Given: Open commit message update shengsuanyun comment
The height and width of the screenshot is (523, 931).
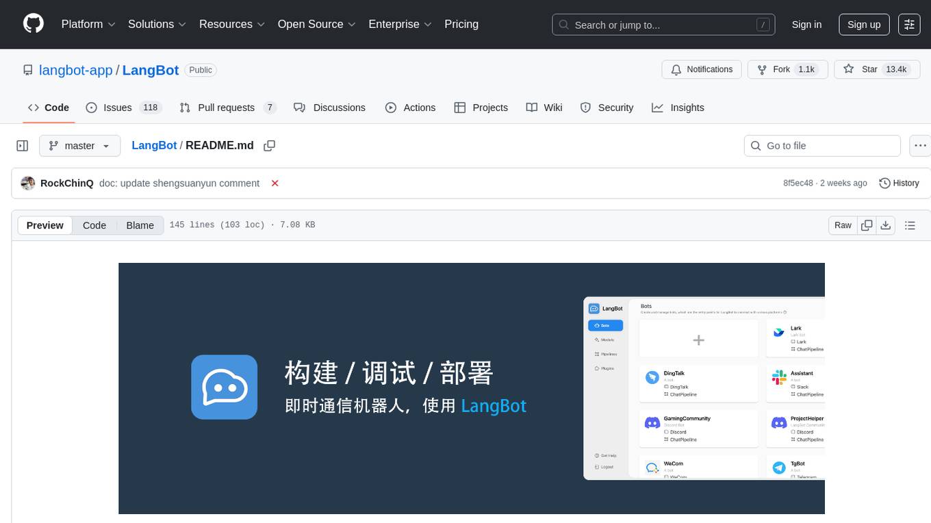Looking at the screenshot, I should click(179, 183).
